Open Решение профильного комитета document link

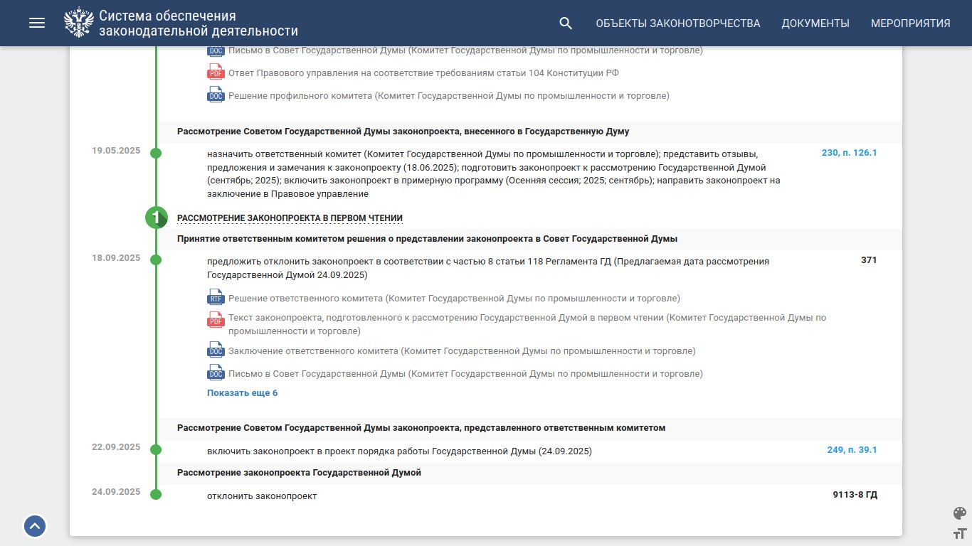point(448,96)
